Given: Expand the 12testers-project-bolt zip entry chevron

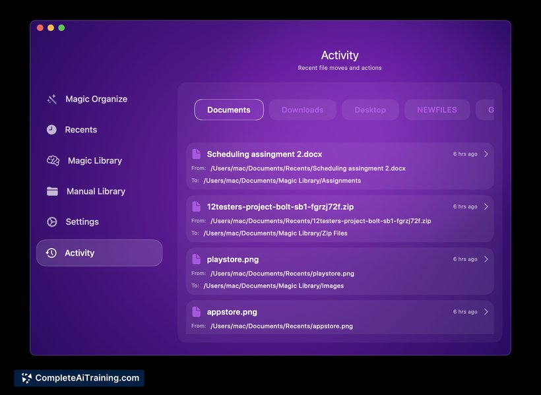Looking at the screenshot, I should pos(486,206).
